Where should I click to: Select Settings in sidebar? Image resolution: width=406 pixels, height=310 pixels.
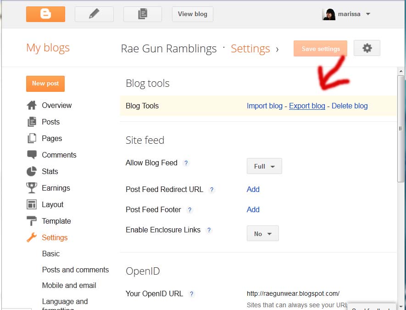point(55,237)
